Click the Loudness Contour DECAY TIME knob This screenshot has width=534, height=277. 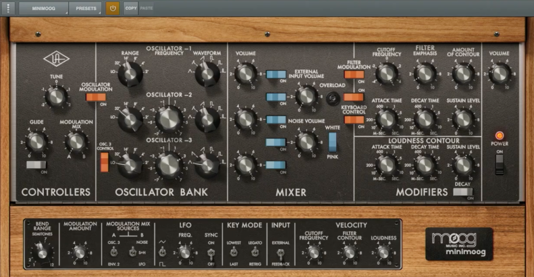pos(425,165)
